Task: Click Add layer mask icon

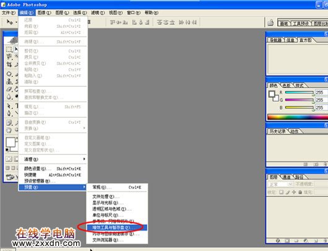Action: coord(287,240)
